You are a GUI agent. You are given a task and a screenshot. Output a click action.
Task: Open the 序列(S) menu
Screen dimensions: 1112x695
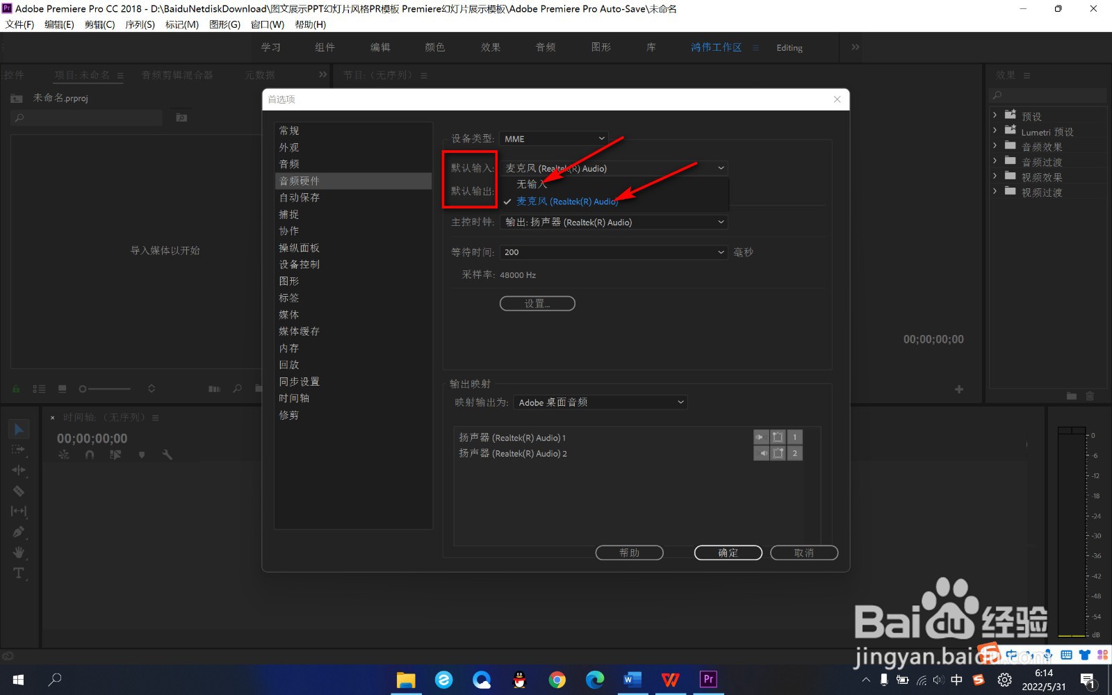coord(140,24)
